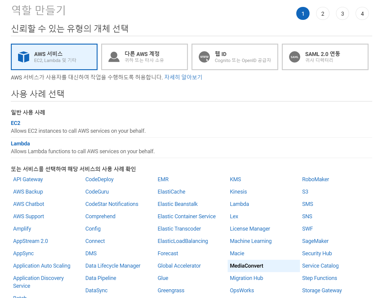Select Greengrass service
Image resolution: width=380 pixels, height=298 pixels.
point(171,290)
